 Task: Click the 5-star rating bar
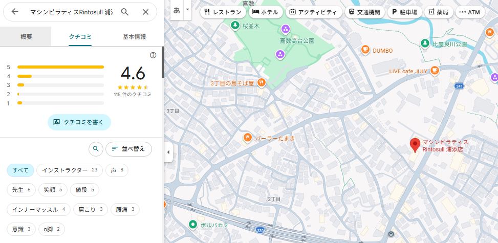(x=60, y=67)
